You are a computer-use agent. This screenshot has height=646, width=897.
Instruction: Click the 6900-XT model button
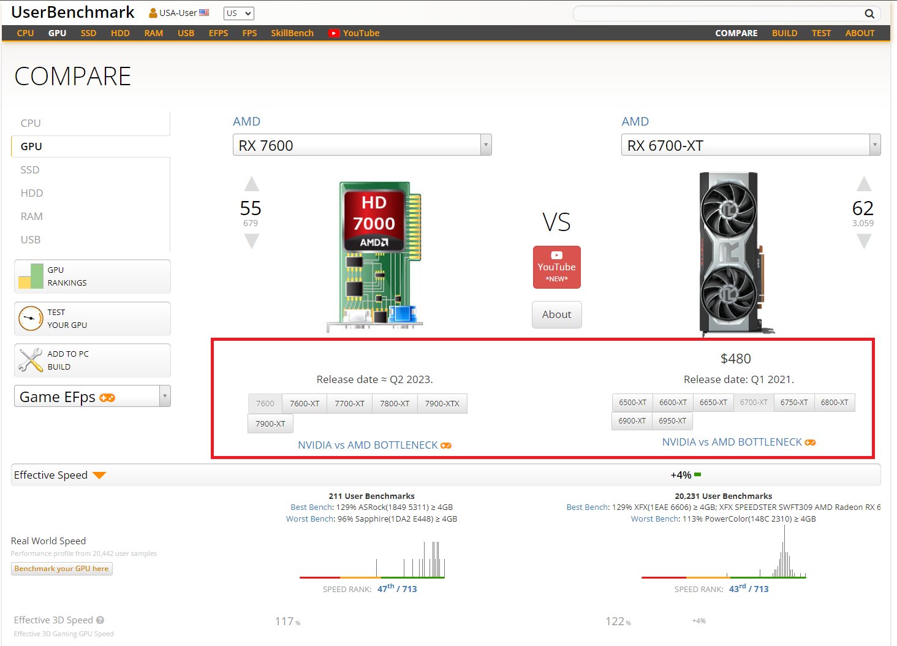[632, 421]
